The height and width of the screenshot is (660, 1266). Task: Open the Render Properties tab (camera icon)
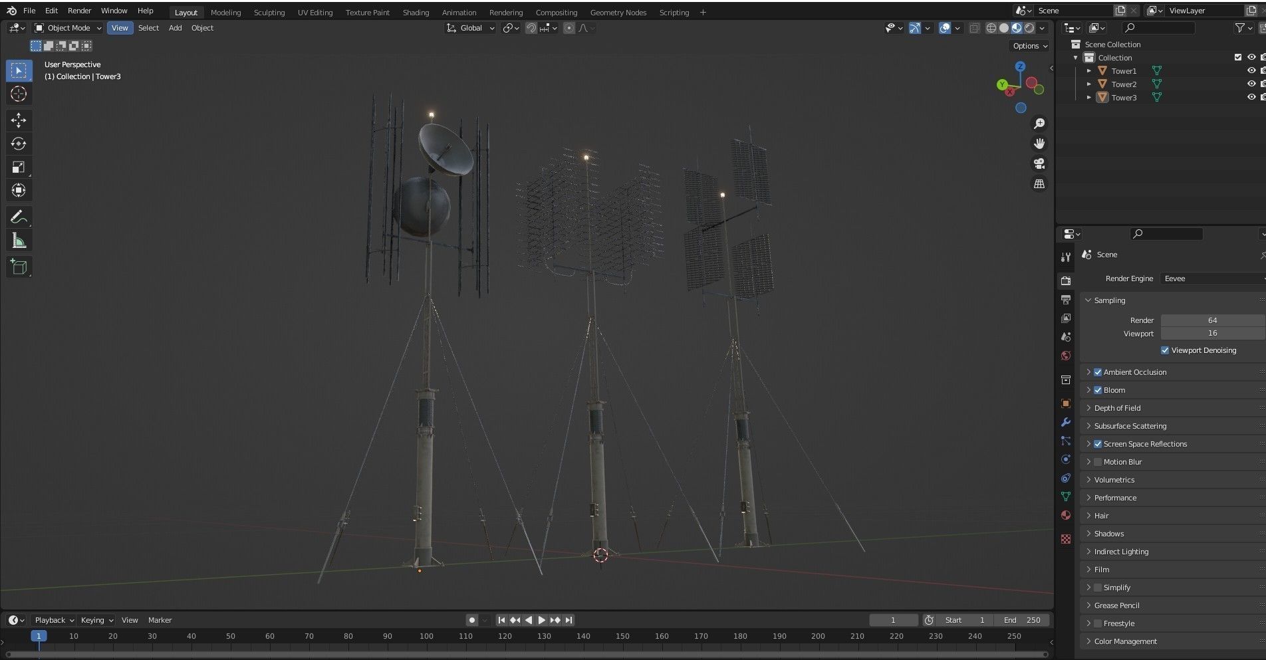(1065, 280)
